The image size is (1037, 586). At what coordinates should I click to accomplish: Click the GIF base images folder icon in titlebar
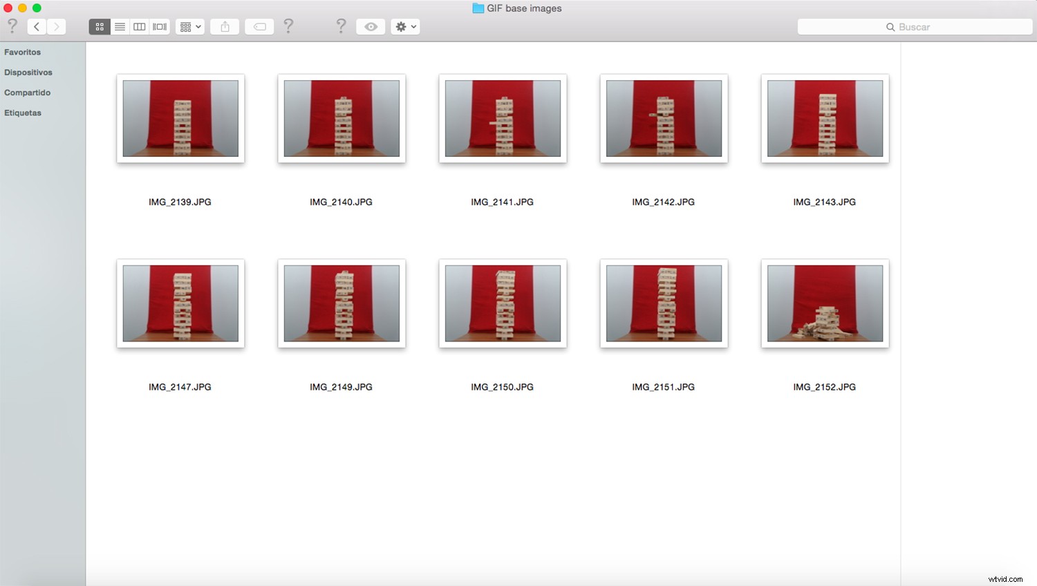pos(477,8)
